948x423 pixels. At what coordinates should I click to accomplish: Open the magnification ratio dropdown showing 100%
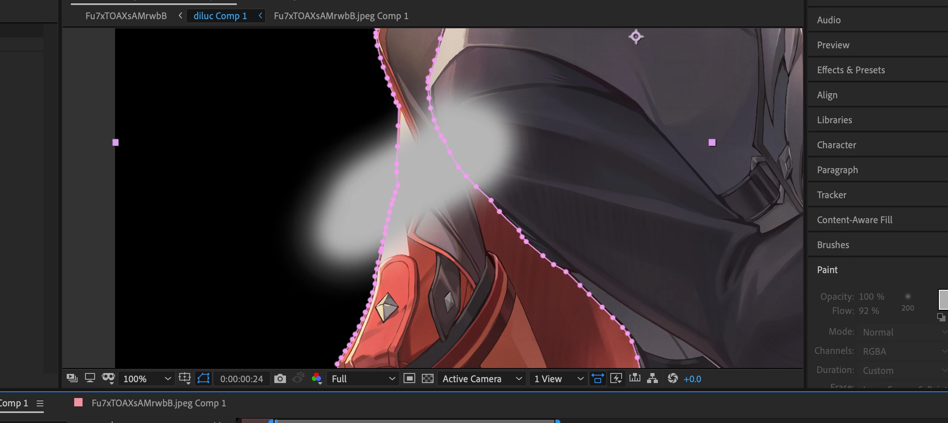click(147, 379)
